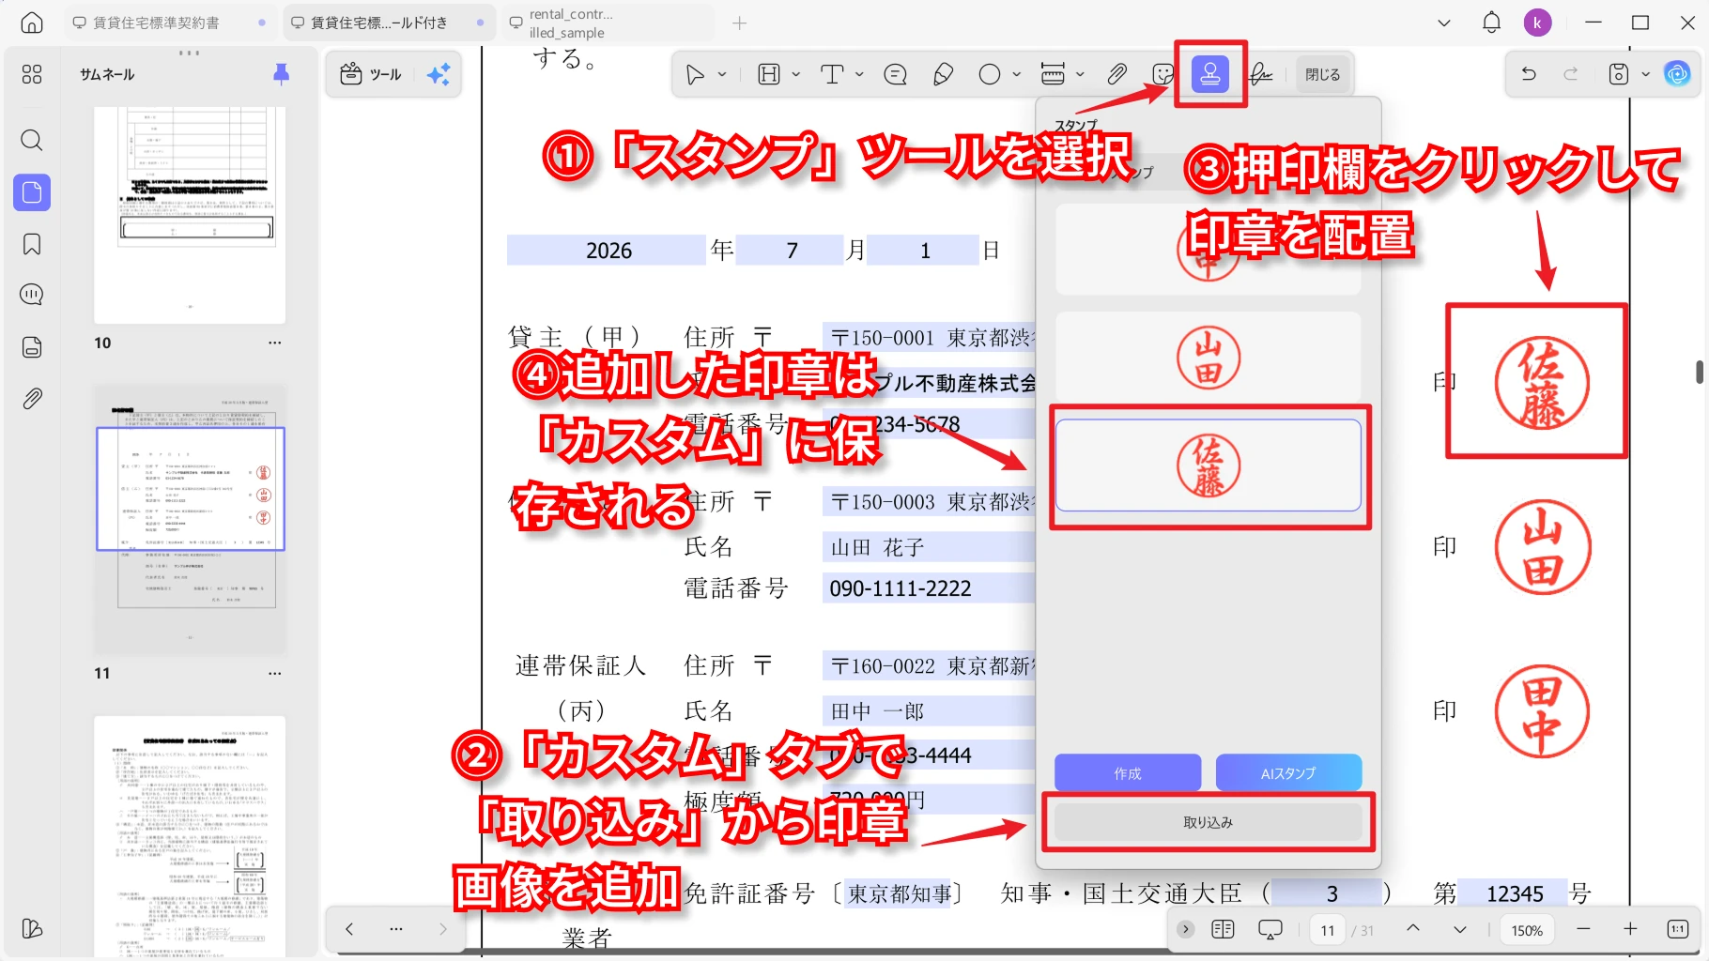Select the Stamp tool
This screenshot has height=961, width=1709.
tap(1209, 74)
